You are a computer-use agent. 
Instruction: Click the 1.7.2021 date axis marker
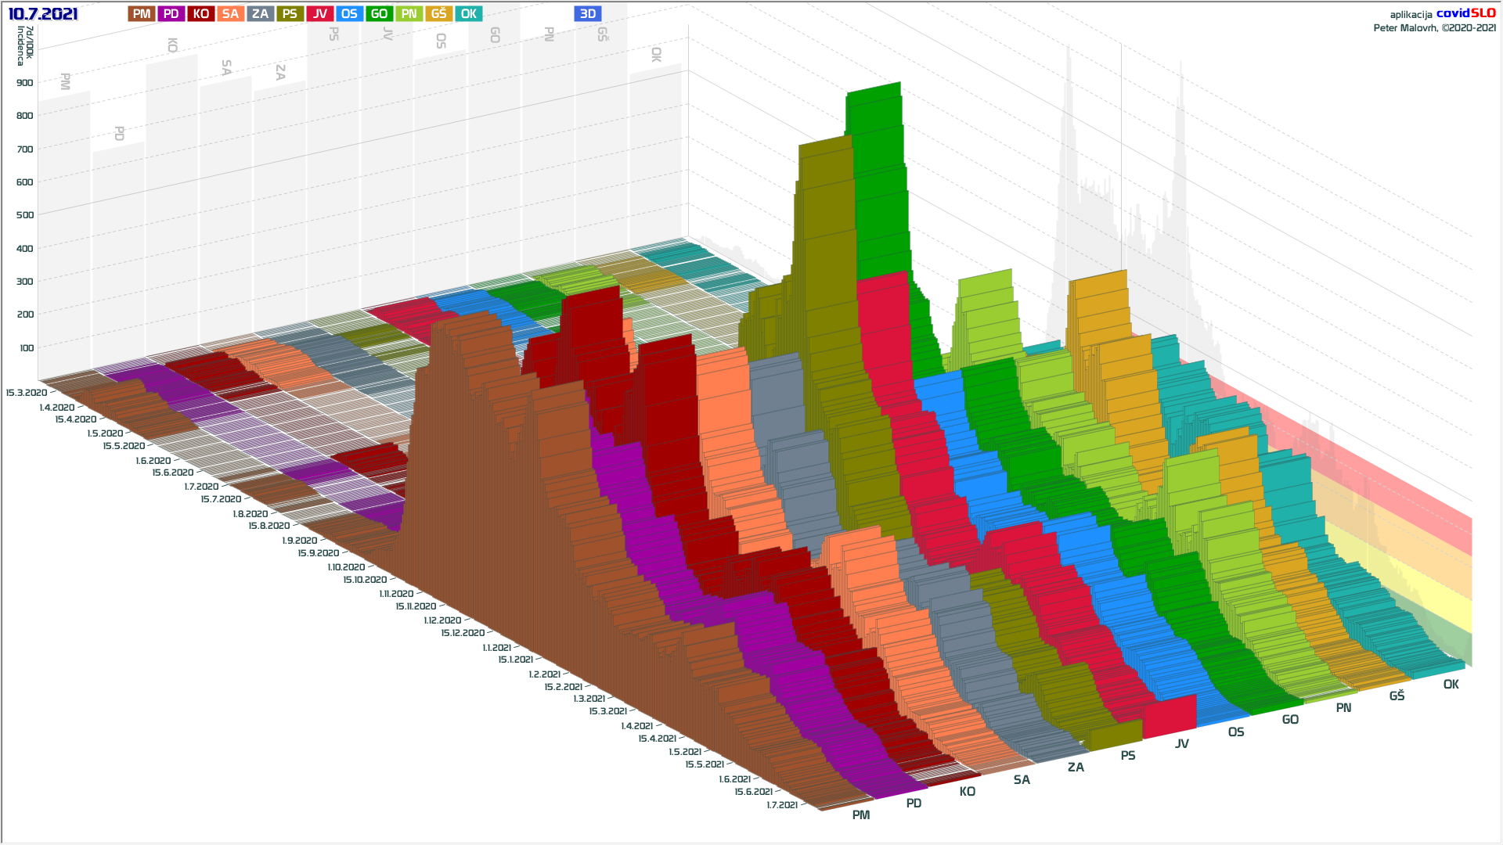click(782, 805)
